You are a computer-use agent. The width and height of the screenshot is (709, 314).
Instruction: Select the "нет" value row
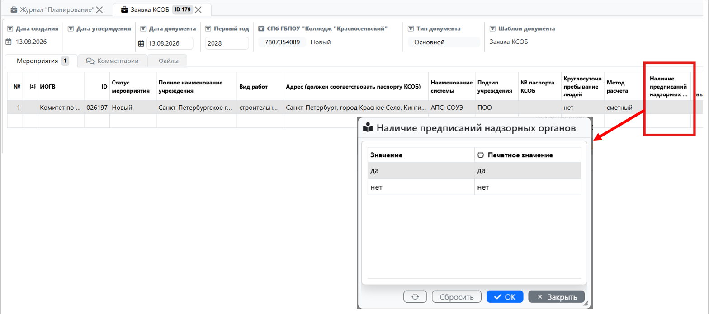coord(474,187)
